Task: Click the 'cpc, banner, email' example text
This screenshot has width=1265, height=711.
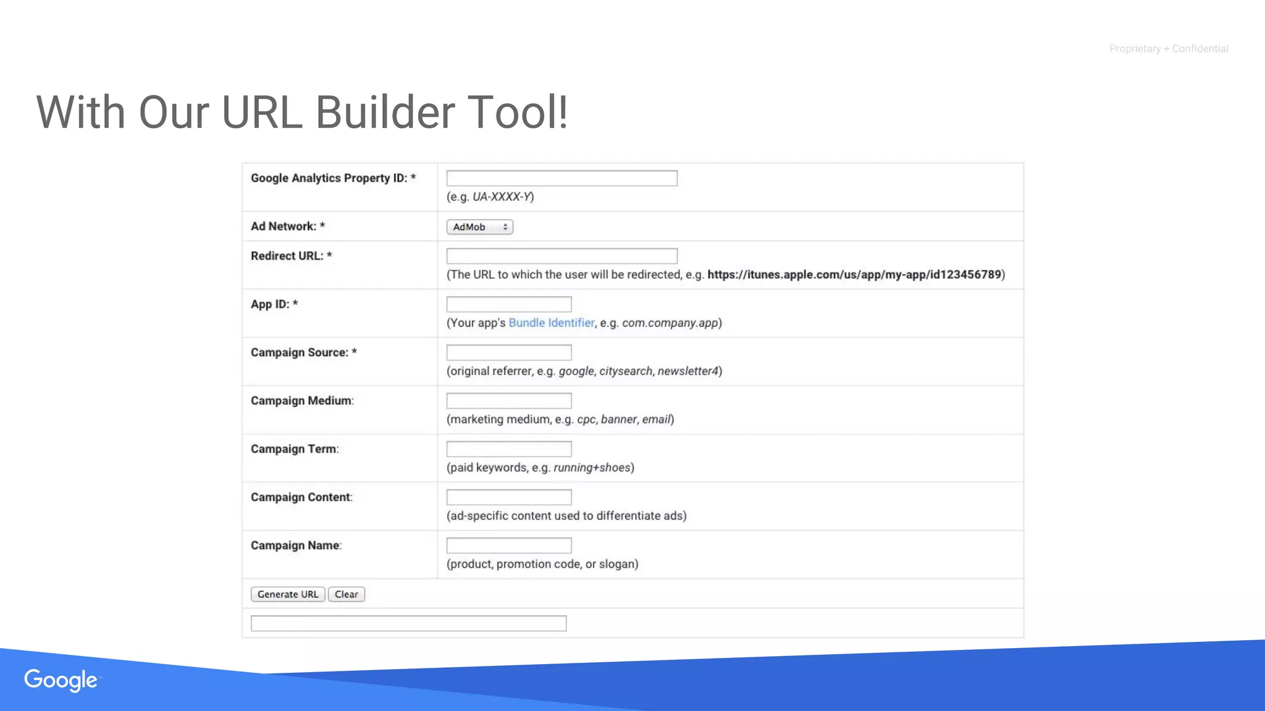Action: pos(624,420)
